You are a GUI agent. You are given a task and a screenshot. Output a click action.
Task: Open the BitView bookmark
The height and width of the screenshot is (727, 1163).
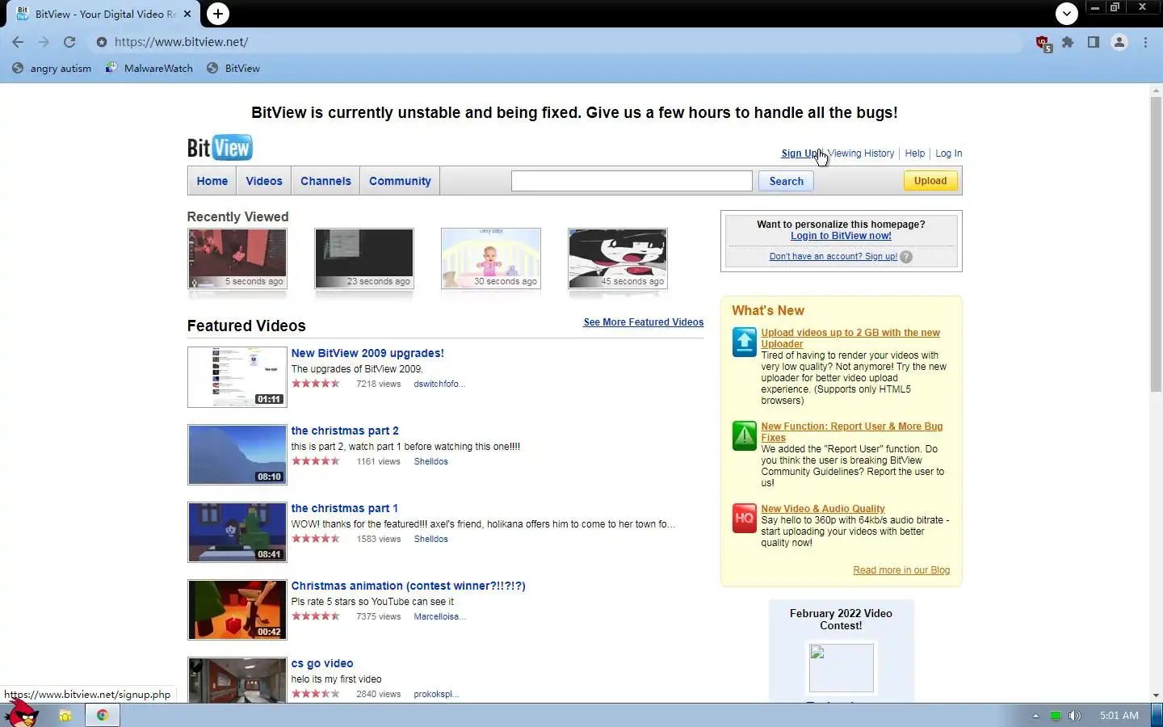[233, 69]
